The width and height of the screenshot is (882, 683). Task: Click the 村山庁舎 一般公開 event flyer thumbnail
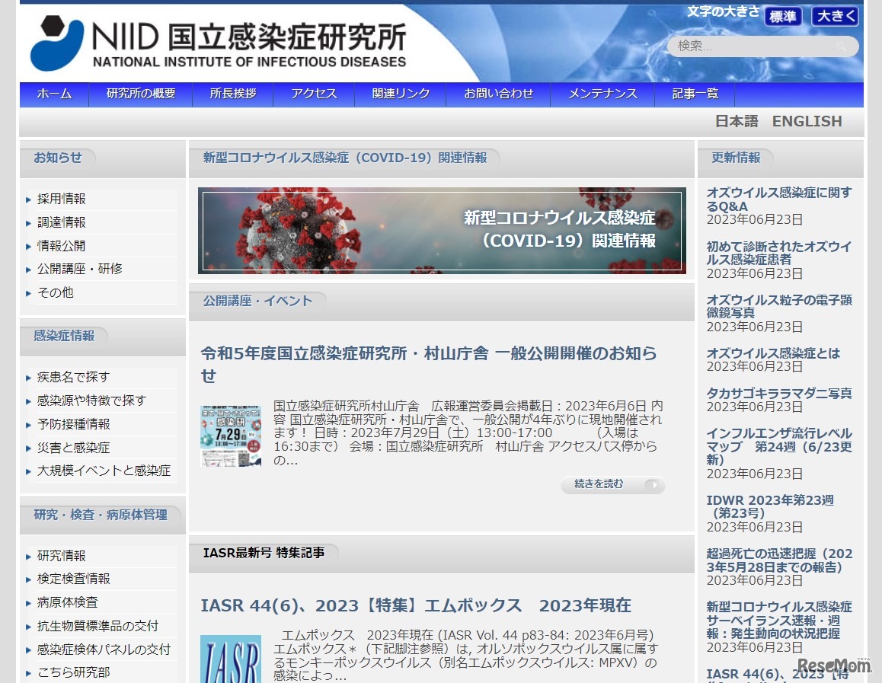(230, 434)
